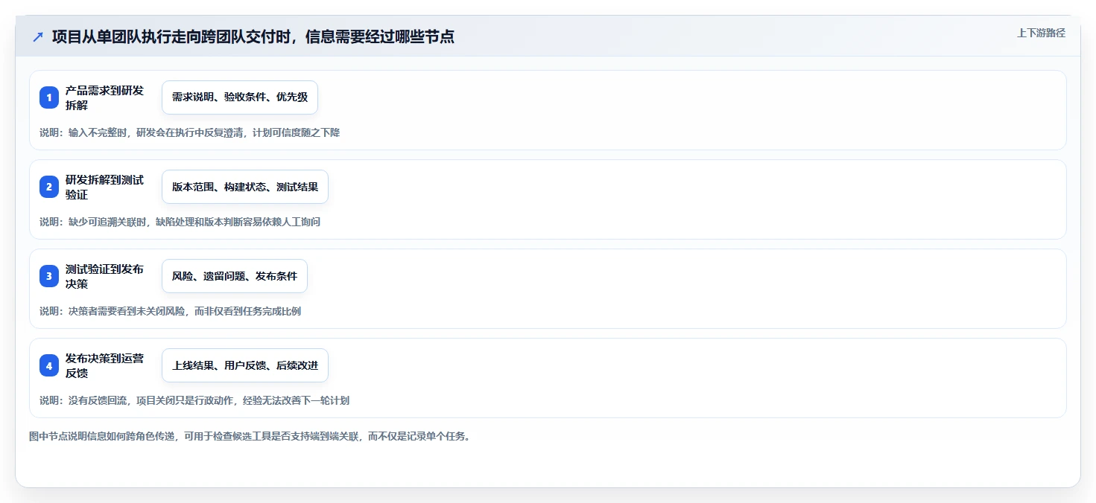Viewport: 1096px width, 503px height.
Task: Click the number 2 step badge
Action: pos(49,187)
